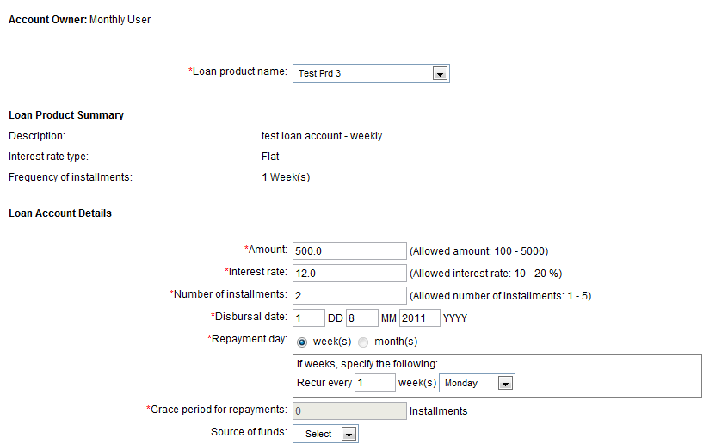Click the Allowed amount hint text
This screenshot has height=444, width=728.
pos(478,251)
